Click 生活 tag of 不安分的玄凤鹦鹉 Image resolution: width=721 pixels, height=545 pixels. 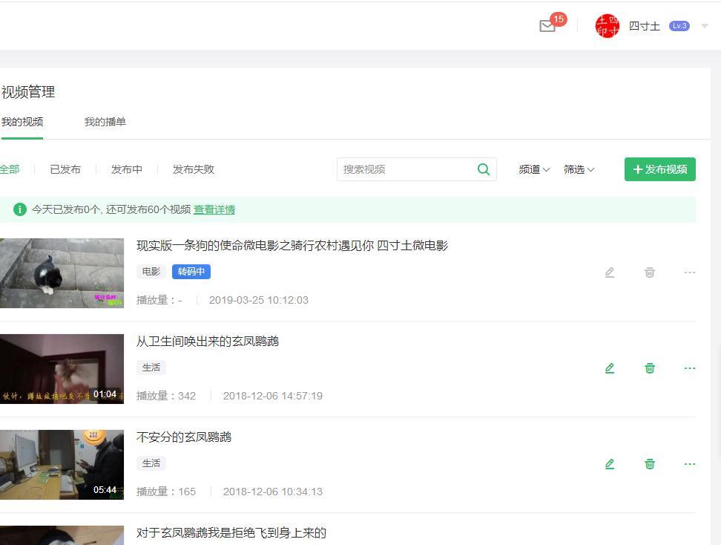point(151,463)
